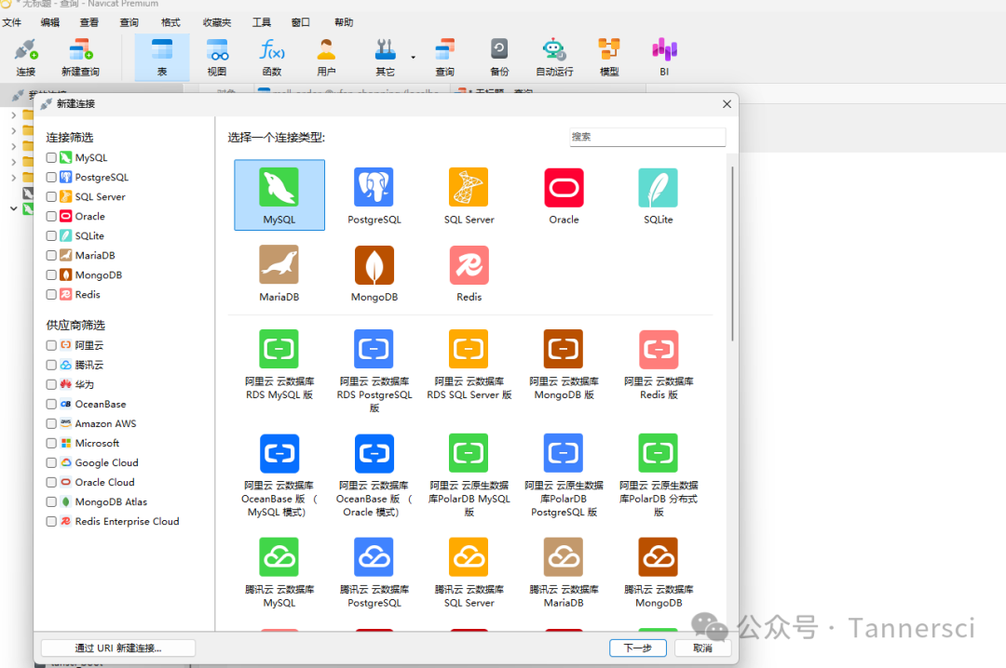Screen dimensions: 1006x668
Task: Select 腾讯云 云数据库 MySQL tile
Action: click(x=279, y=573)
